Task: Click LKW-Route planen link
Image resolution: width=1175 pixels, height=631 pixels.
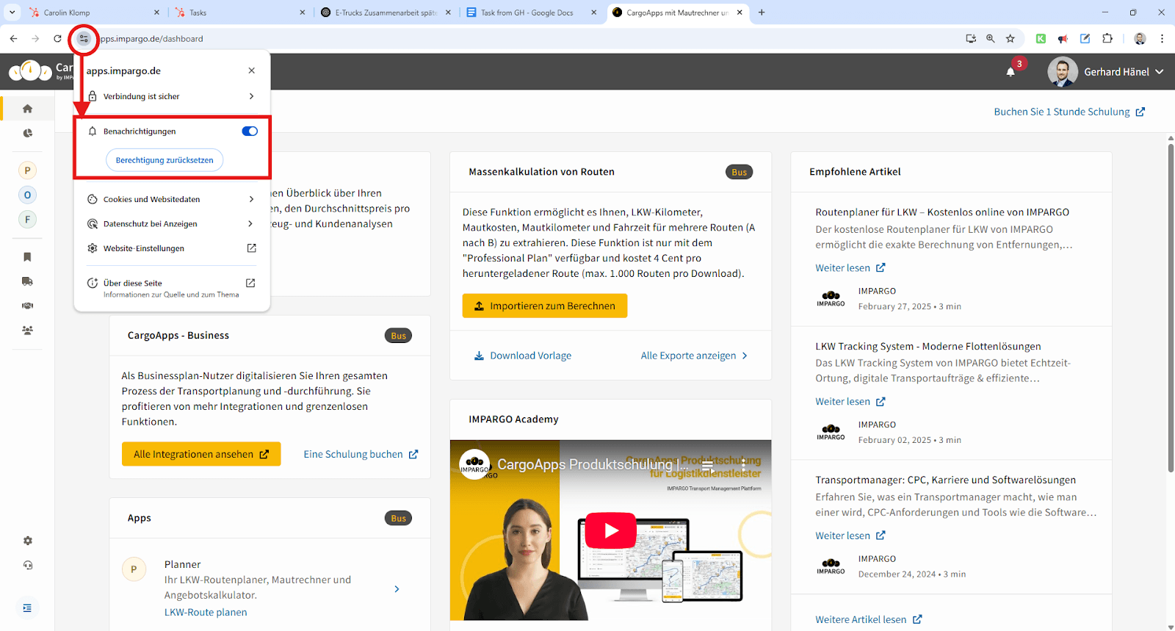Action: pyautogui.click(x=206, y=613)
